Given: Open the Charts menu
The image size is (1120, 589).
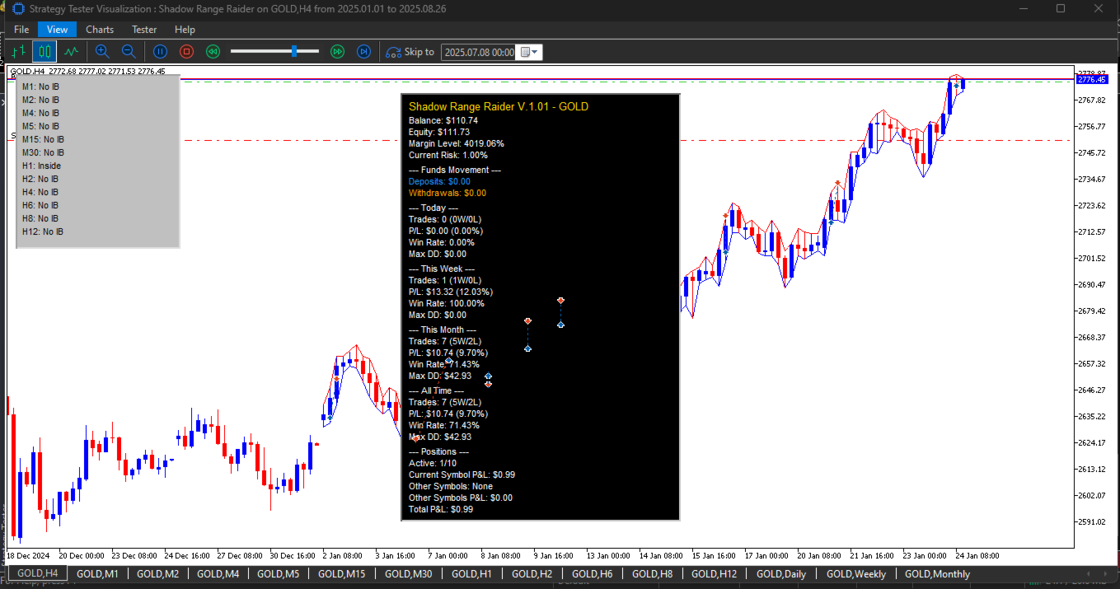Looking at the screenshot, I should 100,30.
